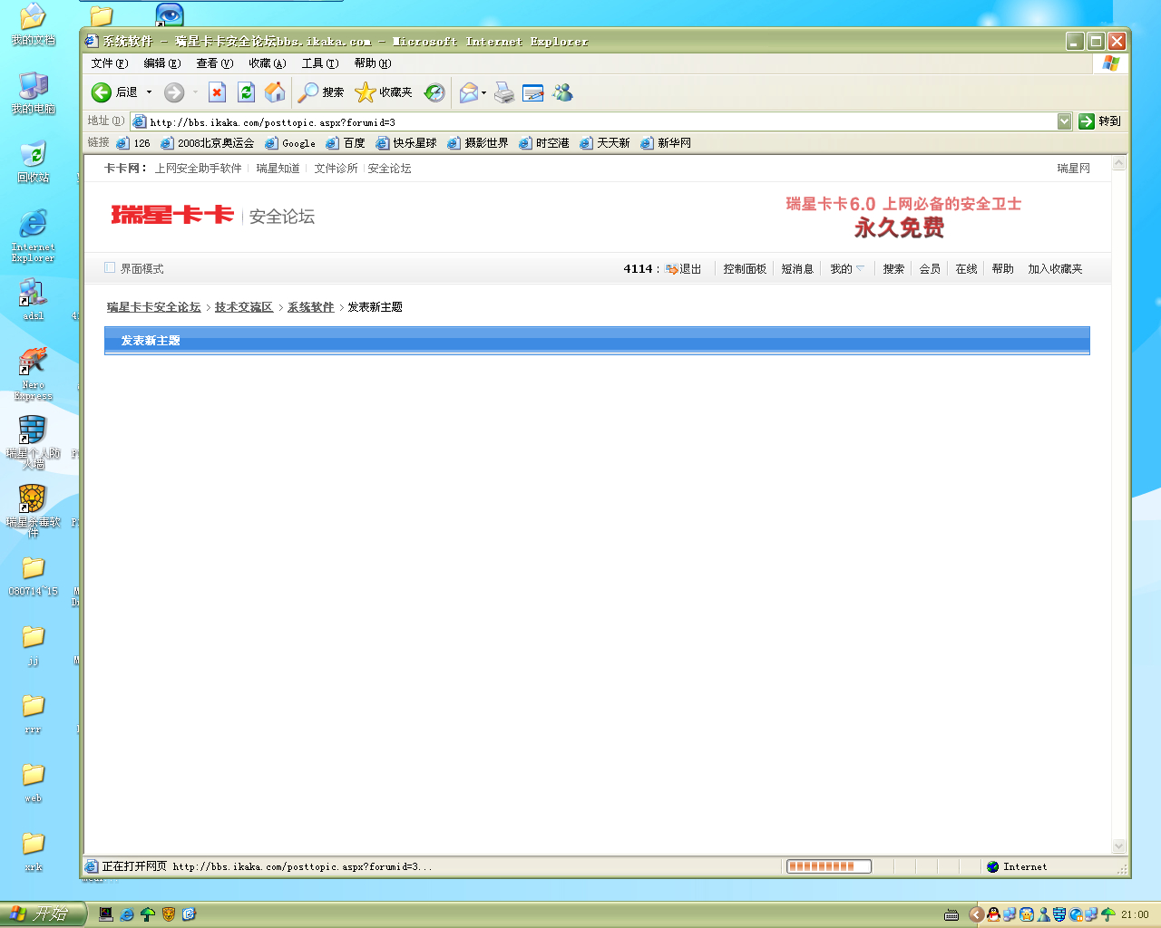Open the 收藏(A) menu
Screen dimensions: 1161x928
tap(268, 63)
